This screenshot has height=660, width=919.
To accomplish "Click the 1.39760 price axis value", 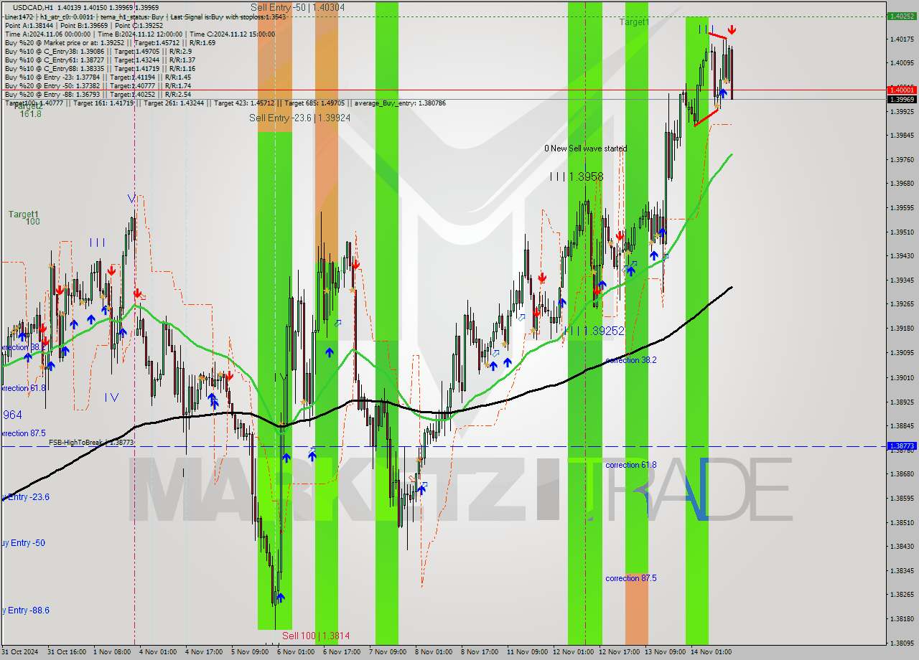I will 901,159.
